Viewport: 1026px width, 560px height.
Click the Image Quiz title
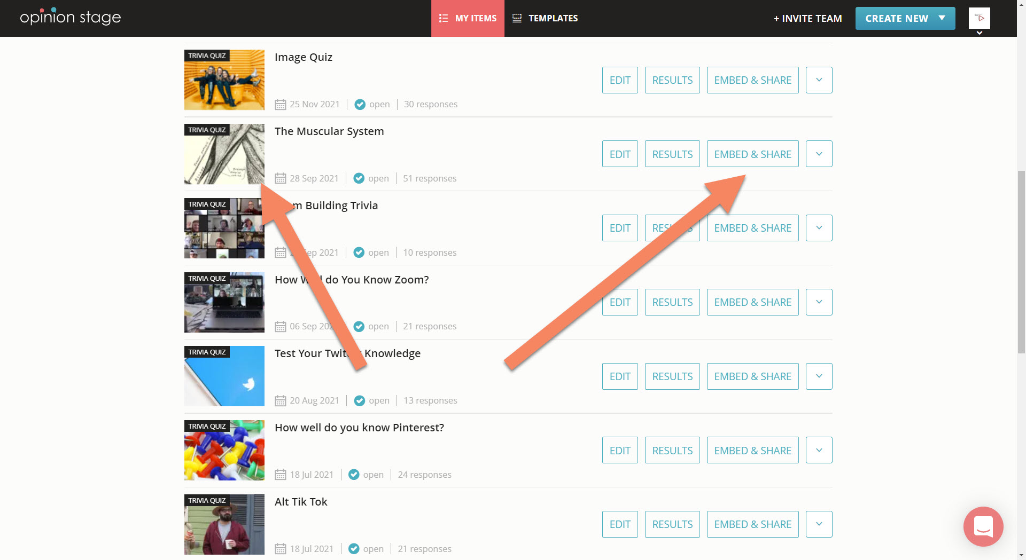pos(304,57)
